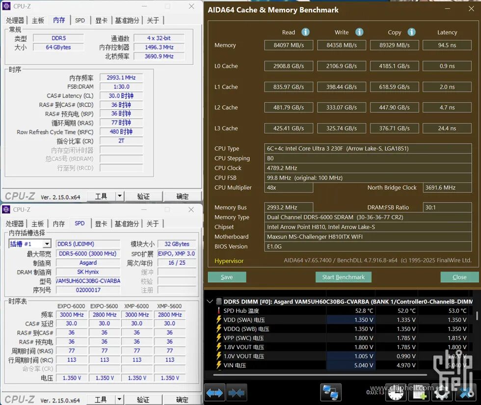Click Start Benchmark button
Screen dimensions: 481x405
(343, 277)
